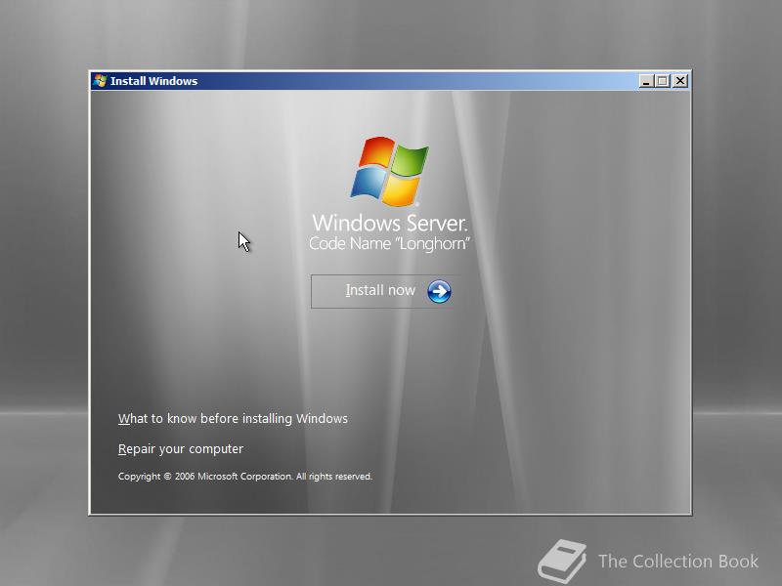Viewport: 782px width, 586px height.
Task: Open What to know before installing Windows
Action: [233, 419]
